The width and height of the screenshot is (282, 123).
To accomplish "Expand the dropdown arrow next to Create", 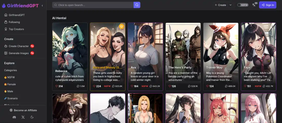I will tap(230, 5).
